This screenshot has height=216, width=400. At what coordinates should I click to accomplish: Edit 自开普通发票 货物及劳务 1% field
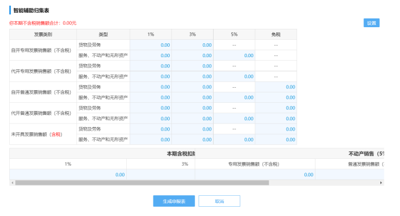[x=151, y=87]
